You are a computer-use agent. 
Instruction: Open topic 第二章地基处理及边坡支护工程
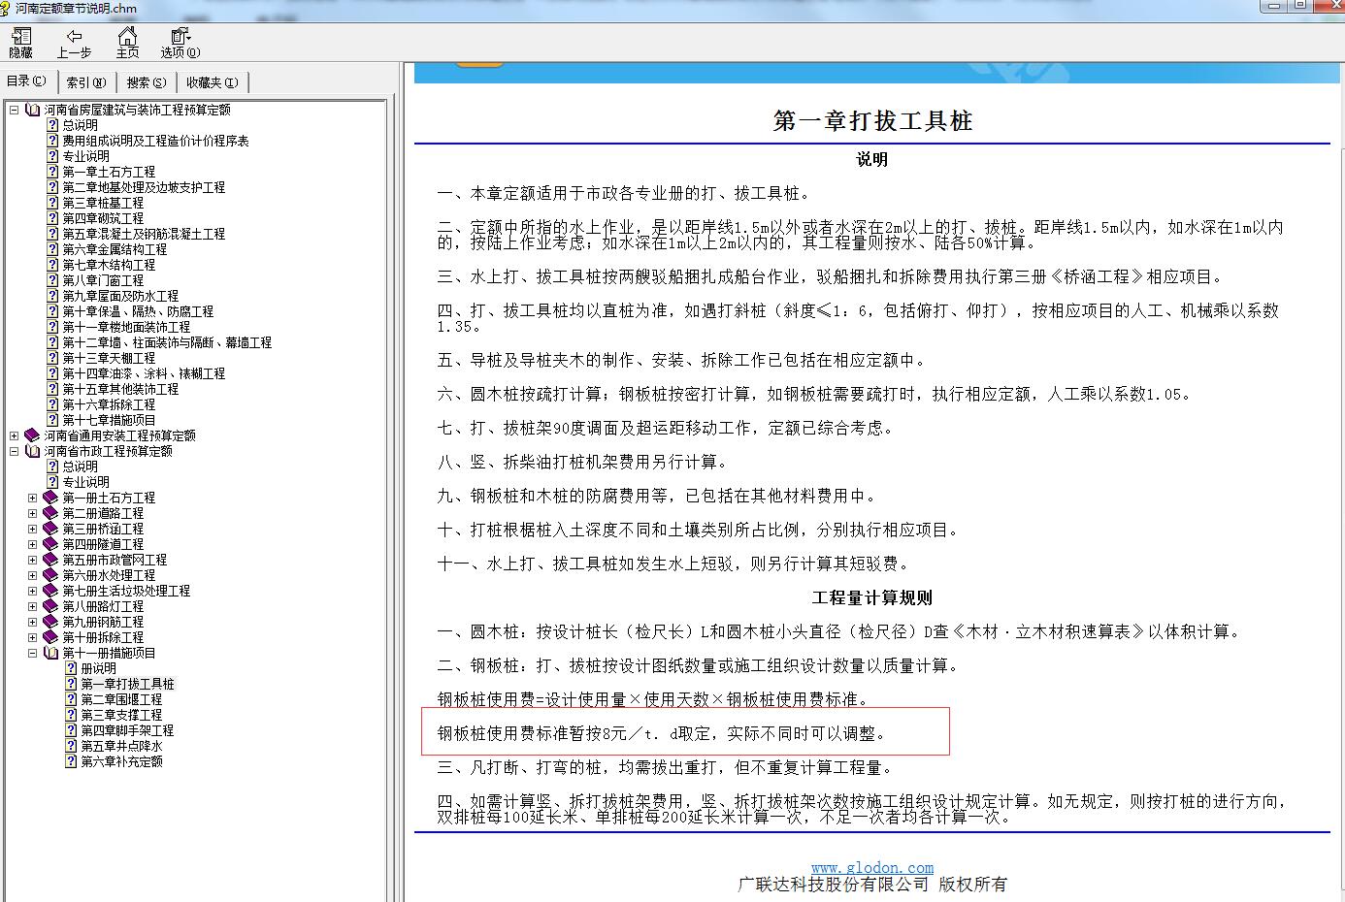(x=144, y=187)
